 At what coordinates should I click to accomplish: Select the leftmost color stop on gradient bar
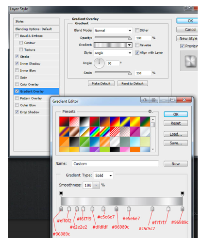pos(61,208)
